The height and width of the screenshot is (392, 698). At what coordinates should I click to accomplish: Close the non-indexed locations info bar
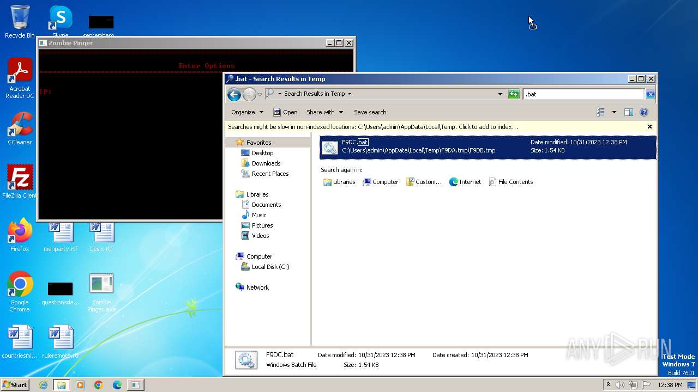pyautogui.click(x=649, y=127)
